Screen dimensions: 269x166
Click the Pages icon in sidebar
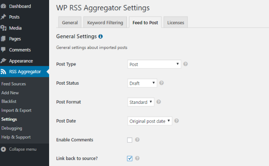tap(3, 39)
